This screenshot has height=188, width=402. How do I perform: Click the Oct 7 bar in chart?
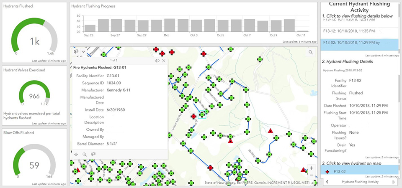pyautogui.click(x=250, y=25)
